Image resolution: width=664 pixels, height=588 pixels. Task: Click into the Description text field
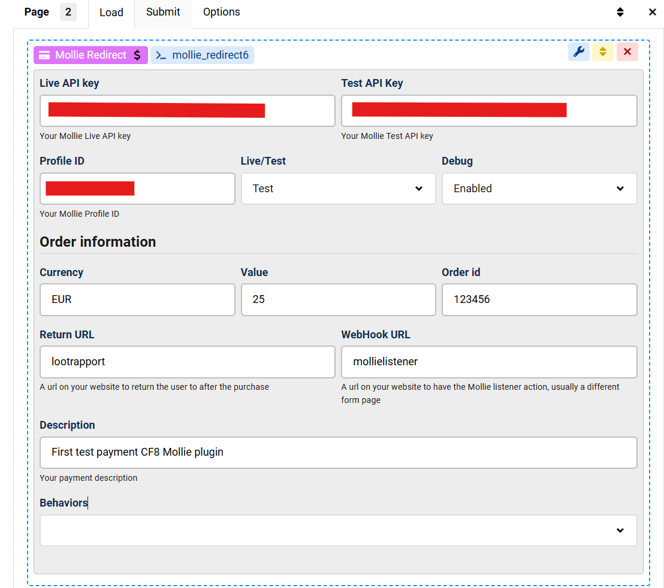tap(338, 453)
